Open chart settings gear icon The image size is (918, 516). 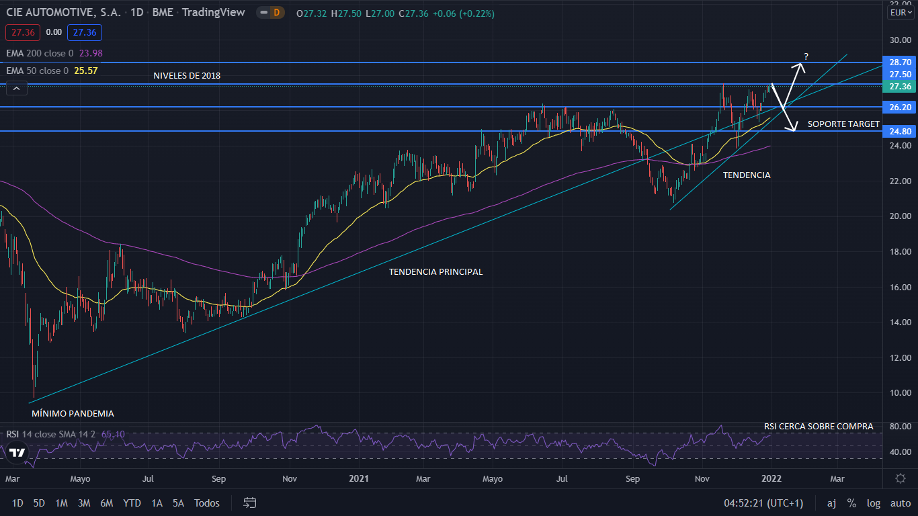[900, 478]
